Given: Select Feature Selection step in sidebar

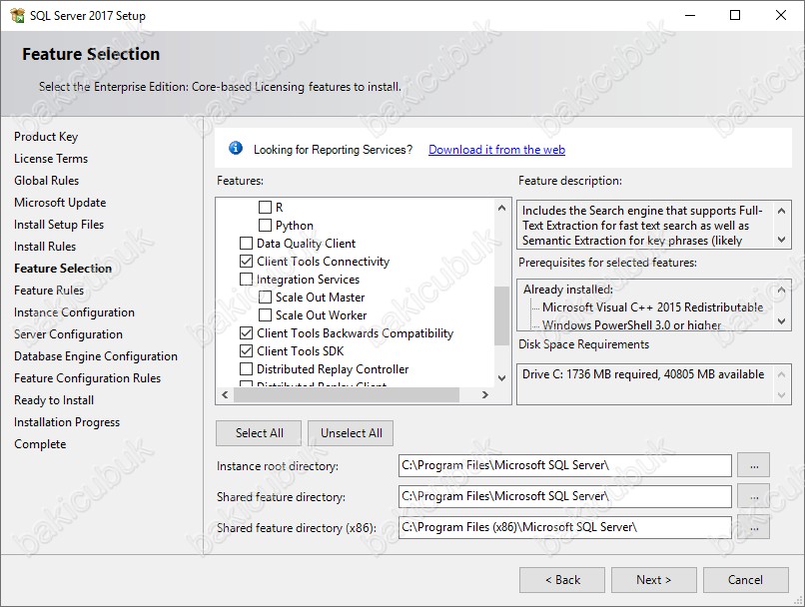Looking at the screenshot, I should coord(63,269).
